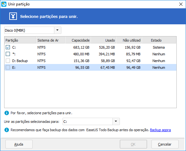Click the Cancelar button
This screenshot has height=151, width=186.
165,144
